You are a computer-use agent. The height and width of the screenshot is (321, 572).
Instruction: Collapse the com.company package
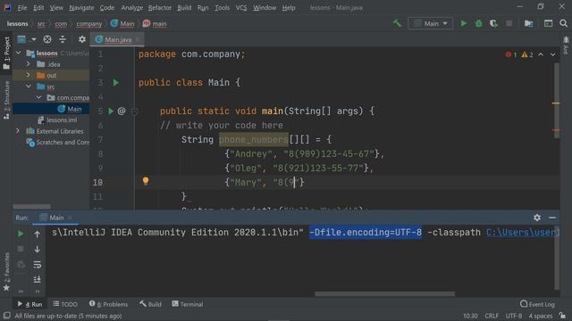click(38, 97)
